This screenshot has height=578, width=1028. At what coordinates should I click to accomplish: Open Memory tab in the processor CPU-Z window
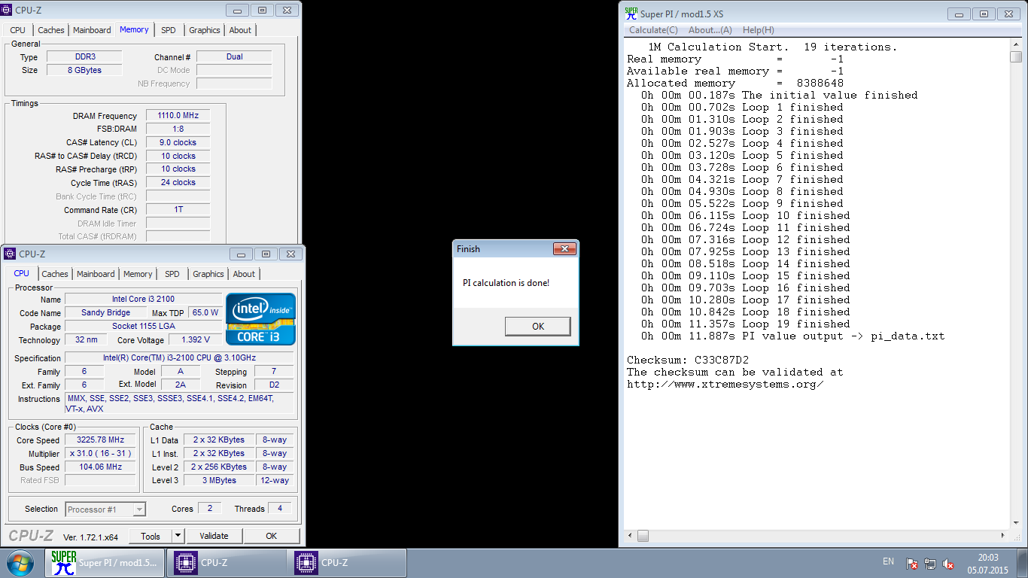click(x=138, y=274)
